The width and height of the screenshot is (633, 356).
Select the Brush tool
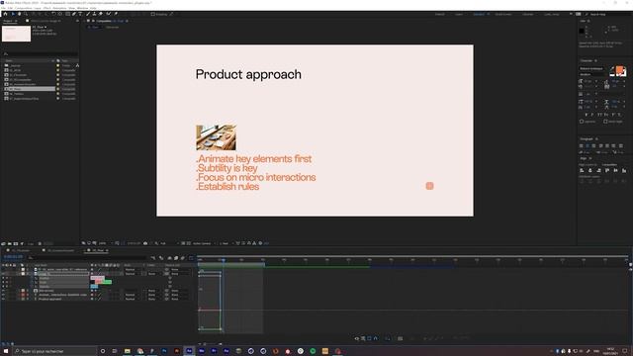click(x=88, y=14)
